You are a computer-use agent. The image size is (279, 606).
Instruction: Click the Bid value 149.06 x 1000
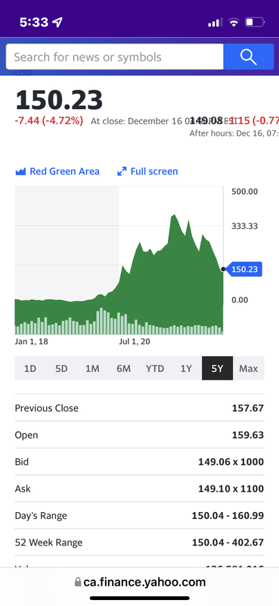click(x=231, y=462)
